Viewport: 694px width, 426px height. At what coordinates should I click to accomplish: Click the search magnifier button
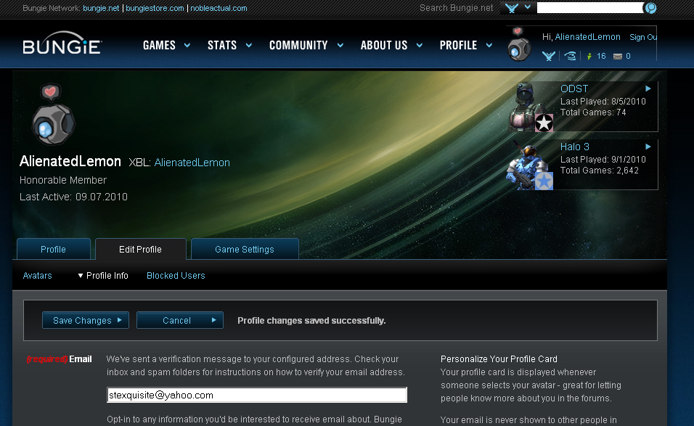point(650,7)
